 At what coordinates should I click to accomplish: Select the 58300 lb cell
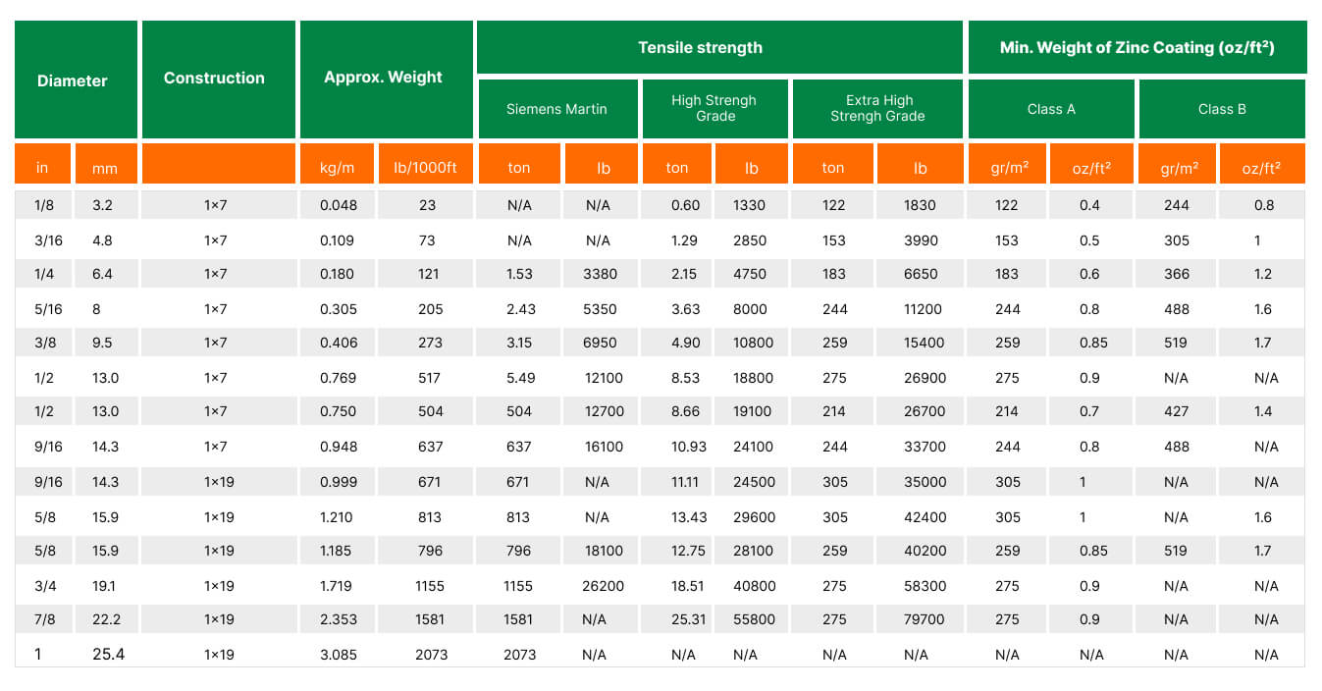(920, 586)
